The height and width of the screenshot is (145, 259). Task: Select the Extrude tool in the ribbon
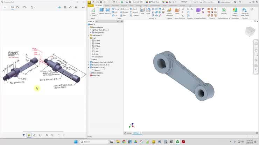(101, 11)
